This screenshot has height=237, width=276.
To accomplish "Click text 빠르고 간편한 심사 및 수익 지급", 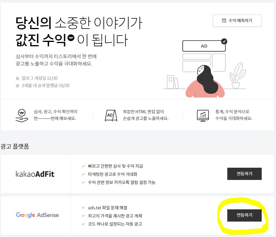I will (116, 166).
